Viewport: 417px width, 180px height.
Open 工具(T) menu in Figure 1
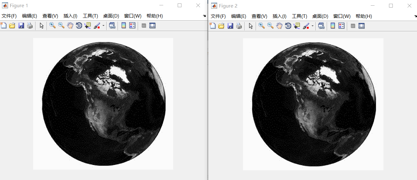point(91,16)
